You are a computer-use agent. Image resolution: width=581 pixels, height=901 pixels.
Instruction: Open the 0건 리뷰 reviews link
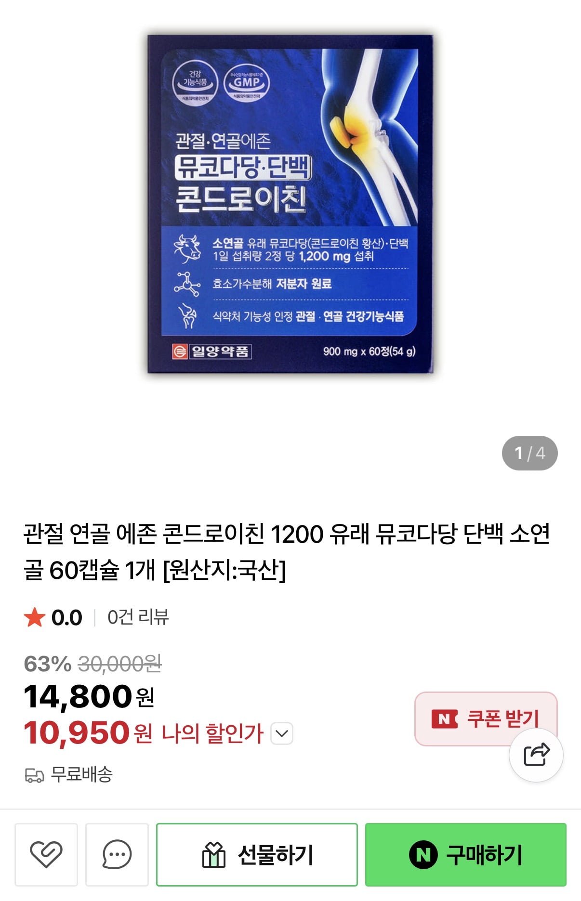(138, 617)
